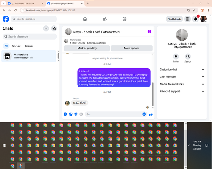This screenshot has height=169, width=212.
Task: Click the Facebook logo
Action: point(6,19)
